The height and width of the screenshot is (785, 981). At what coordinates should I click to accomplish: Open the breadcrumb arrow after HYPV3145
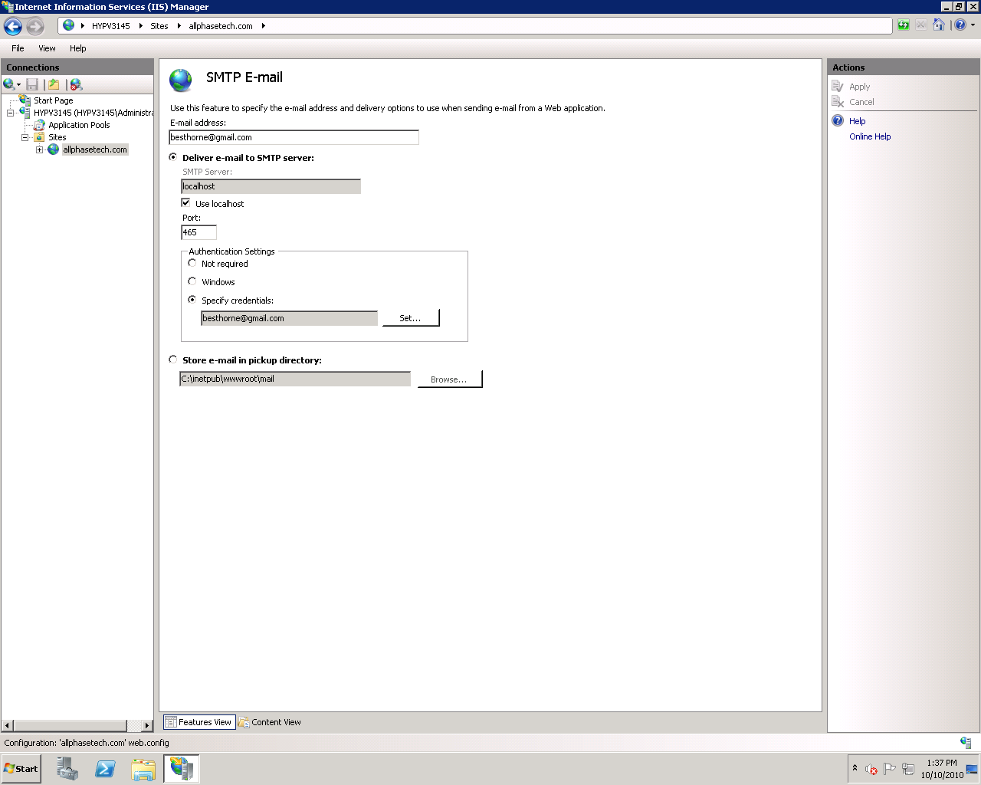click(x=141, y=26)
